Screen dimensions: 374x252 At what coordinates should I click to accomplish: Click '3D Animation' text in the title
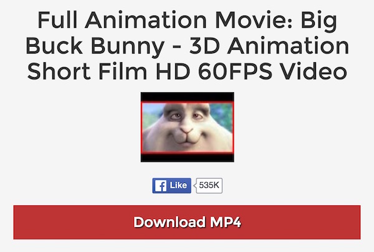tap(269, 45)
